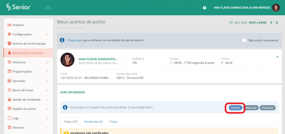Click the Senior logo
The width and height of the screenshot is (285, 134).
coord(18,7)
